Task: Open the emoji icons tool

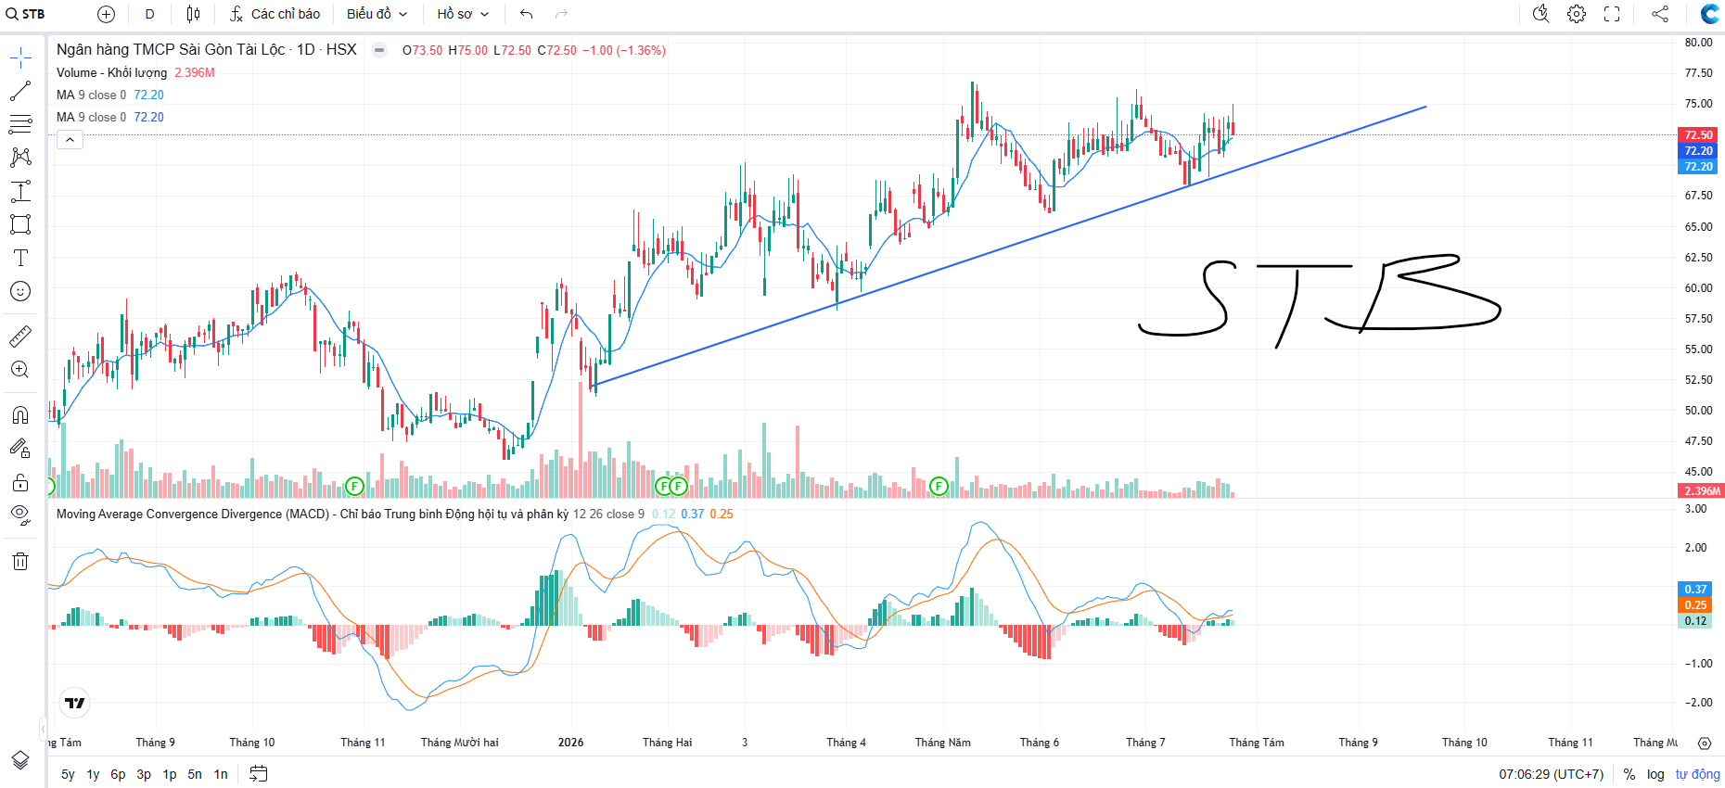Action: [x=20, y=291]
